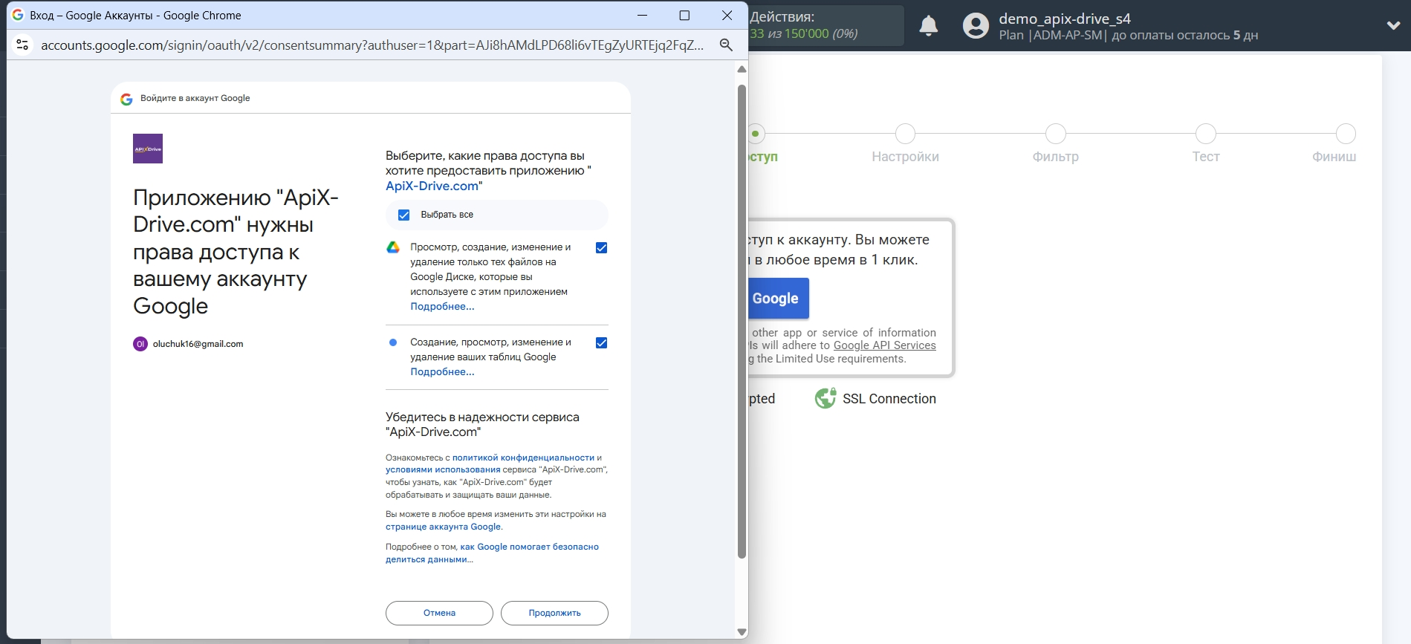Open the notifications bell in ApiX-Drive
This screenshot has height=644, width=1411.
[x=928, y=26]
